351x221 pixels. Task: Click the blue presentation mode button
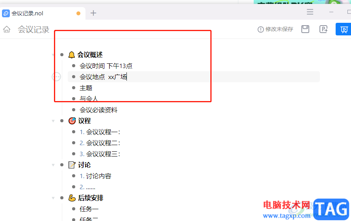pyautogui.click(x=344, y=29)
